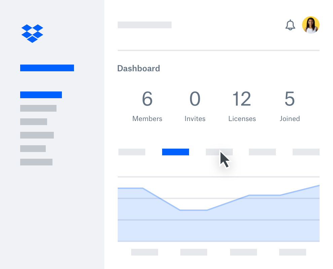Select the last tab above the chart

pos(306,152)
